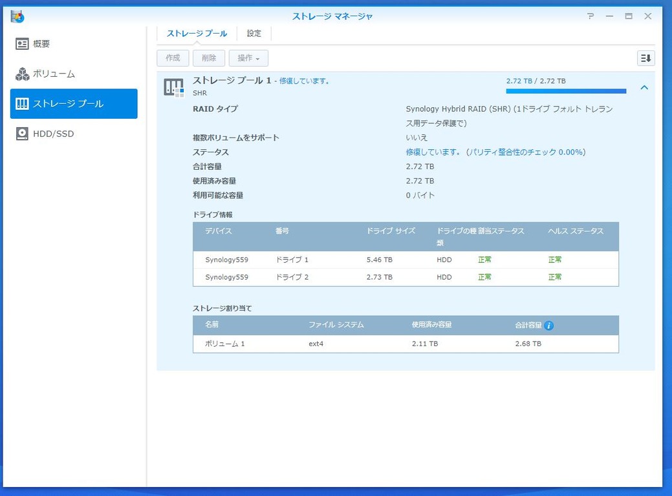Viewport: 672px width, 496px height.
Task: Select the ドライブ 2 row
Action: pos(406,277)
